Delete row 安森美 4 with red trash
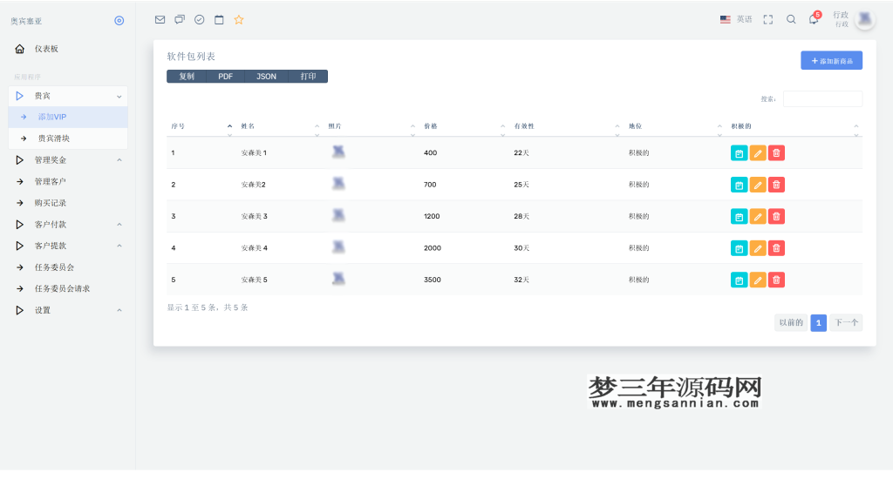 coord(776,248)
